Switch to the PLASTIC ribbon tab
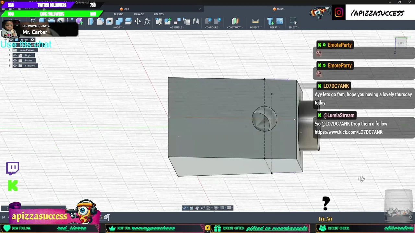Image resolution: width=415 pixels, height=233 pixels. click(118, 14)
